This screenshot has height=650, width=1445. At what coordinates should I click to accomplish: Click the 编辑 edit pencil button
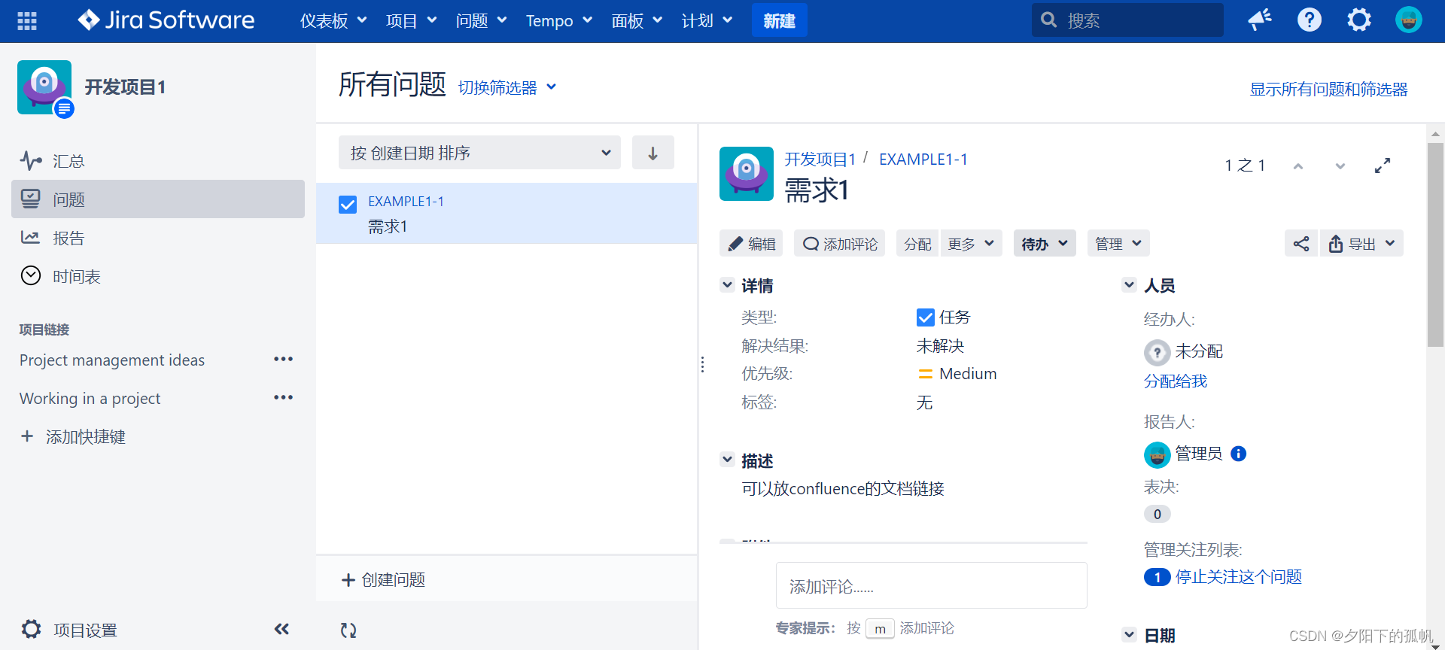[751, 244]
